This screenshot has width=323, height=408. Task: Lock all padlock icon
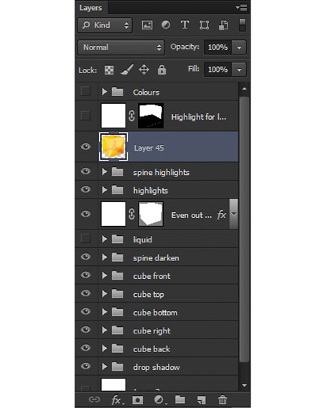161,70
